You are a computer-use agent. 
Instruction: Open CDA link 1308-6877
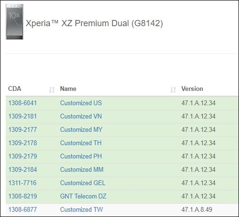(22, 209)
